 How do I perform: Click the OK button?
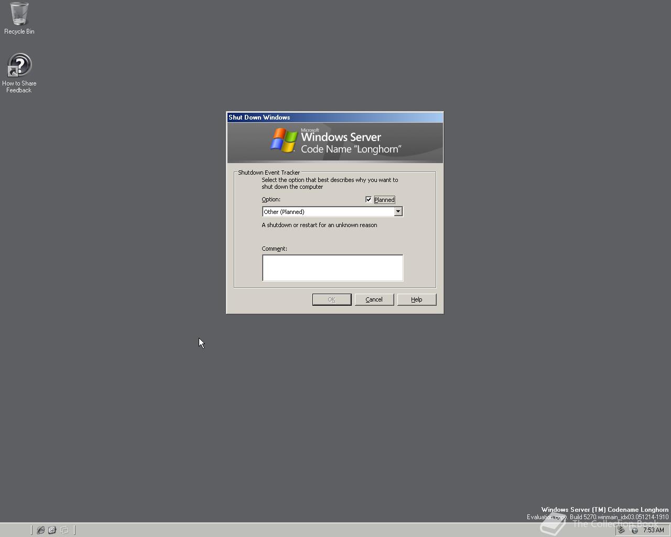click(332, 299)
